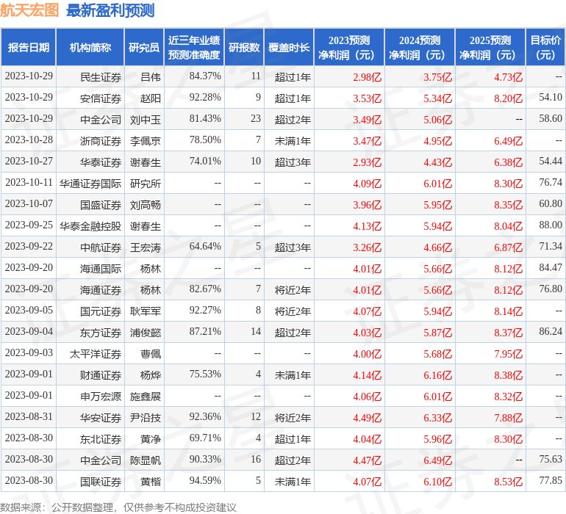Click the 研究员 column header
This screenshot has width=566, height=514.
click(144, 47)
